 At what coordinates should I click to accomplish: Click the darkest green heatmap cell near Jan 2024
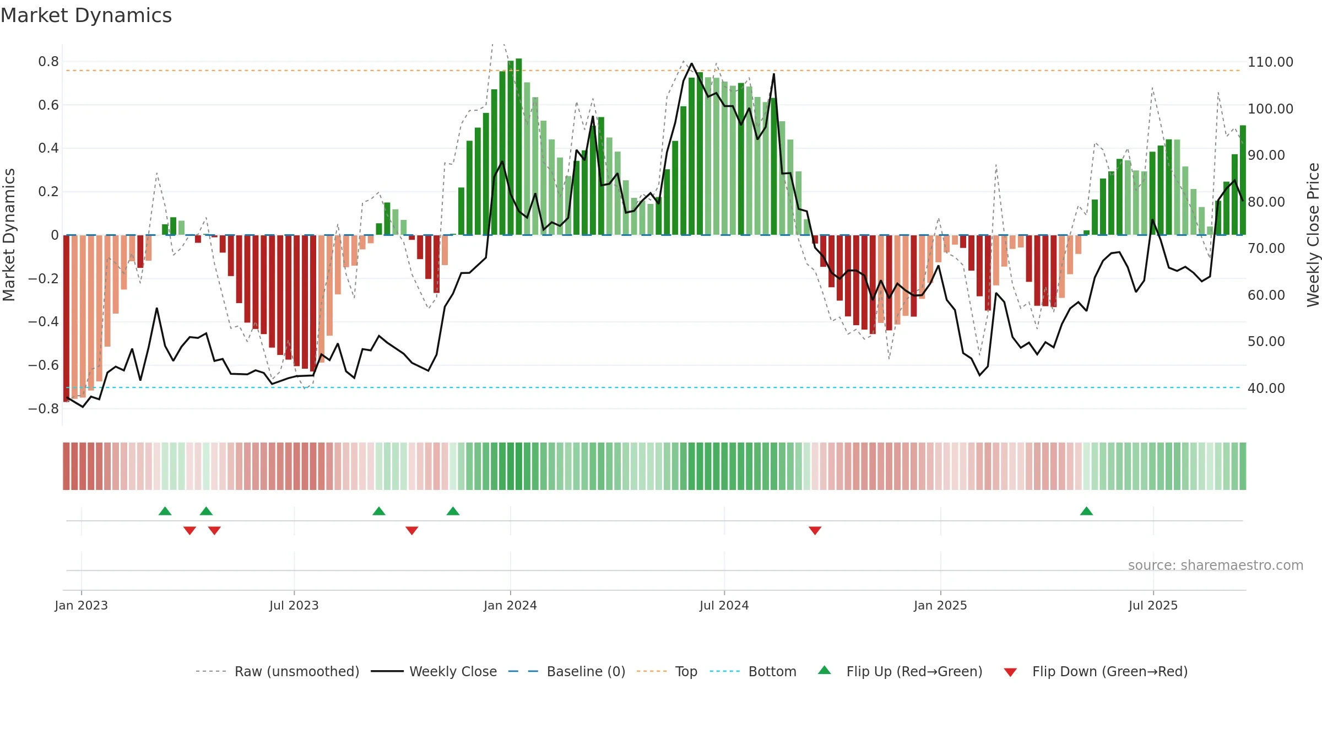tap(519, 466)
